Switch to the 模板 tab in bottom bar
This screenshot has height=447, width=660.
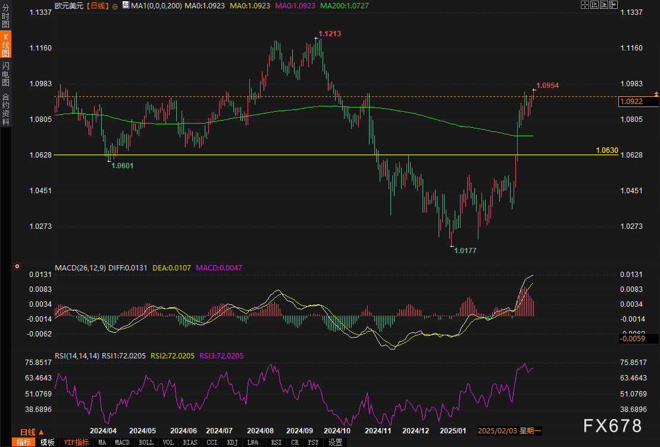47,442
